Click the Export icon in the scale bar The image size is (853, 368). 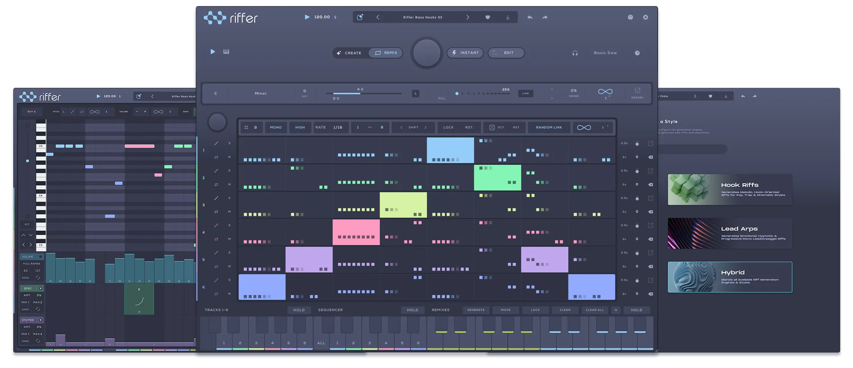[638, 90]
